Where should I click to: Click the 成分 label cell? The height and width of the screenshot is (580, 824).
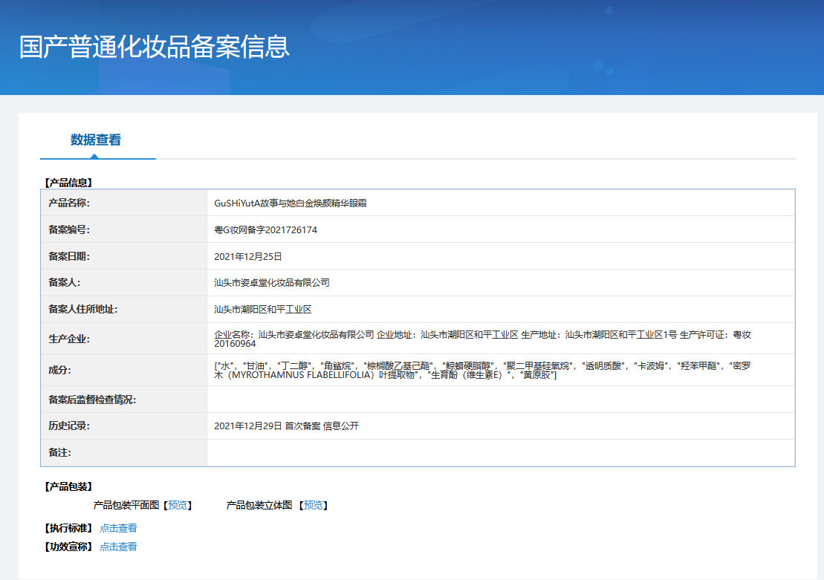click(x=124, y=370)
